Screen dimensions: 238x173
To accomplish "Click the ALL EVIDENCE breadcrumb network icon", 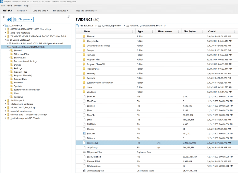I will [78, 26].
